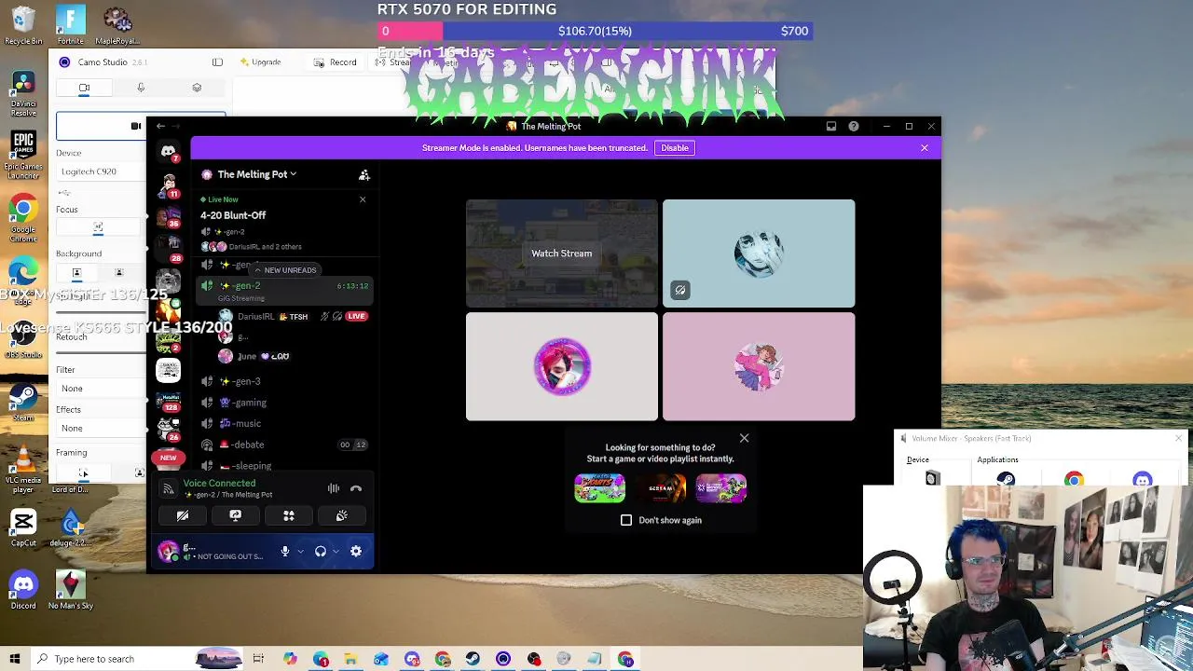This screenshot has width=1193, height=671.
Task: Disconnect from voice with hang-up icon
Action: [356, 488]
